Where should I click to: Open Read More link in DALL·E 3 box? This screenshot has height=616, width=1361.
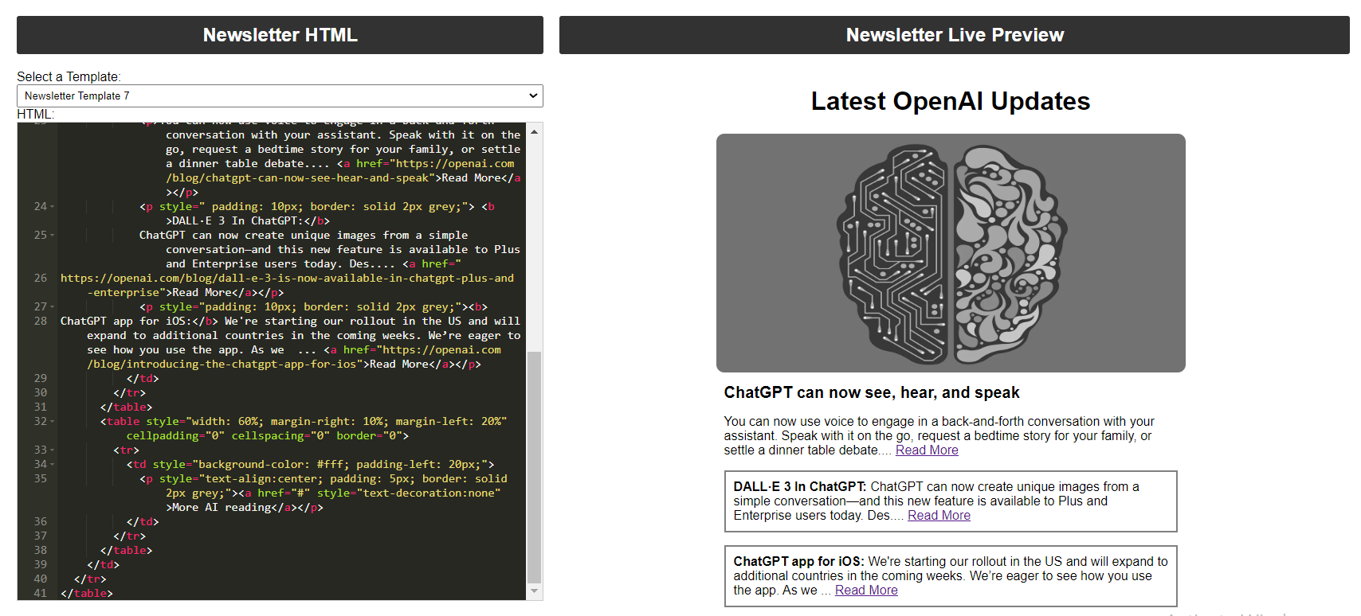point(939,516)
